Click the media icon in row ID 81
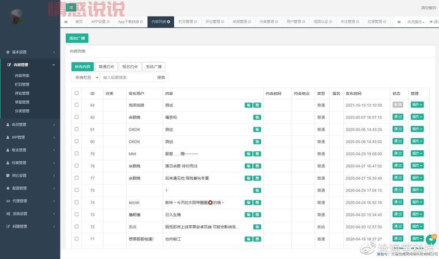 (257, 129)
